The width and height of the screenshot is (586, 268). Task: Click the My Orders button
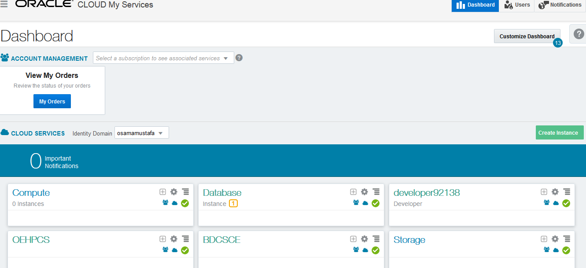pos(52,101)
